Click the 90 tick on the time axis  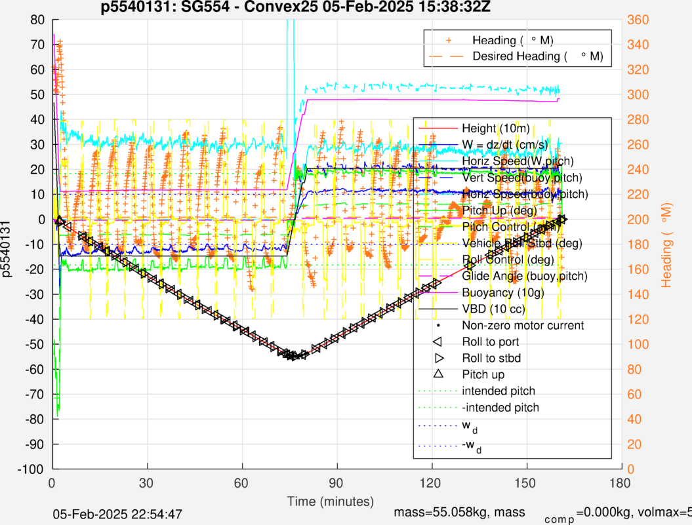337,482
